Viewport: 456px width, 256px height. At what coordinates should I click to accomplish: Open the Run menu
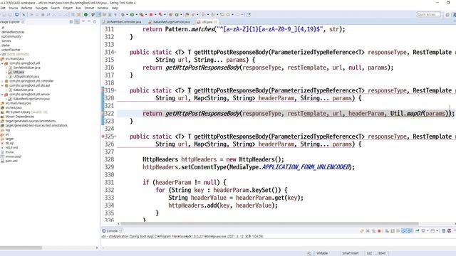tap(78, 8)
